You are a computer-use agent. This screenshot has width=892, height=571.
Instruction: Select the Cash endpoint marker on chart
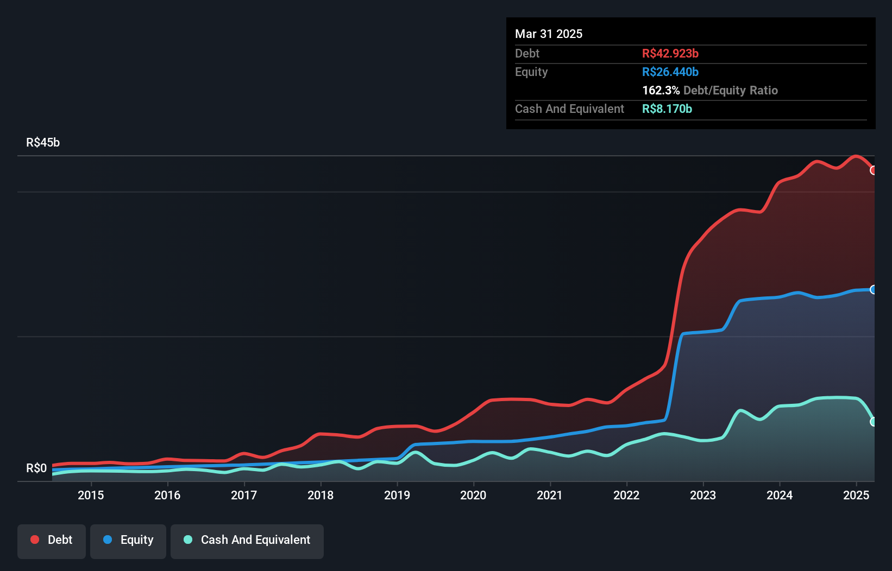tap(874, 422)
